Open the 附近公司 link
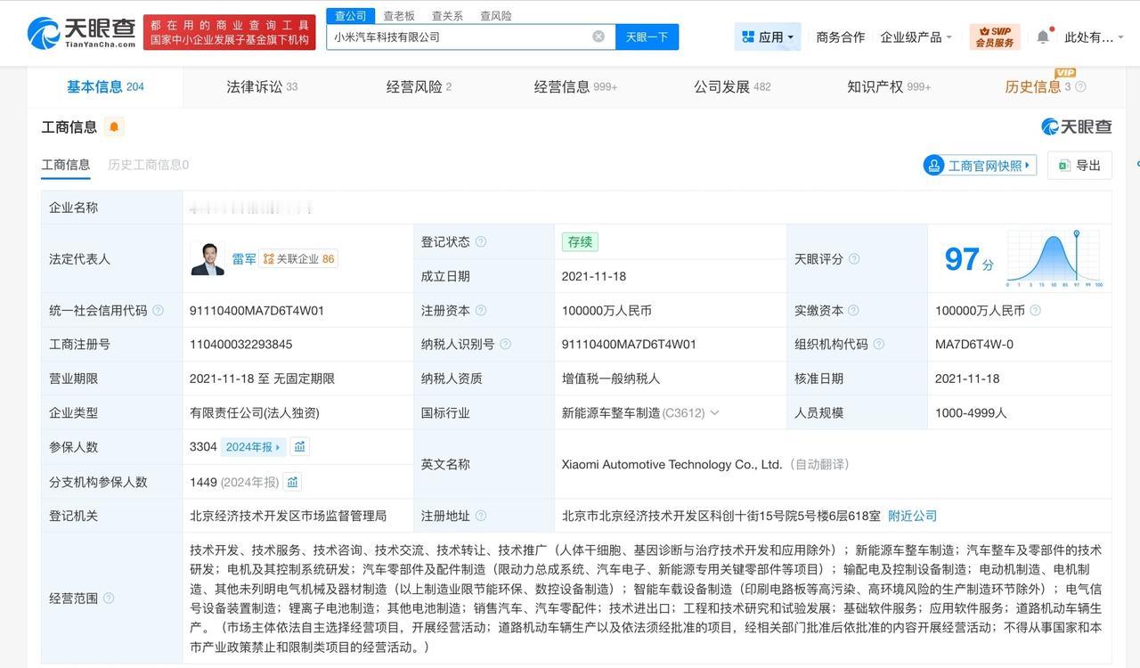Screen dimensions: 1140x668 [x=911, y=515]
